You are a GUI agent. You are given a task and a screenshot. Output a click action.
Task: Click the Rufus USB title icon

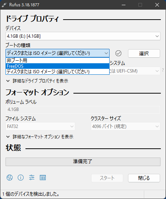(x=4, y=5)
